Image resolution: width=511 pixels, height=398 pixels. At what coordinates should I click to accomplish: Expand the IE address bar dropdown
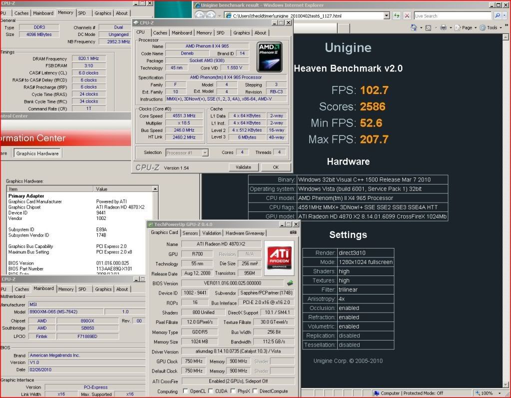pyautogui.click(x=386, y=16)
